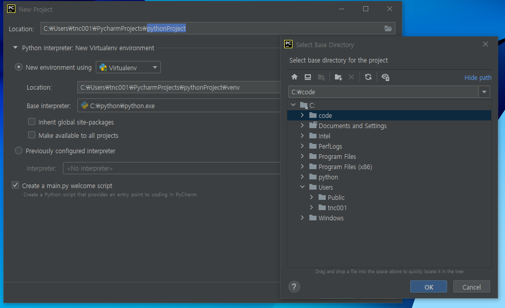This screenshot has width=505, height=308.
Task: Click the Hide path link
Action: point(478,78)
